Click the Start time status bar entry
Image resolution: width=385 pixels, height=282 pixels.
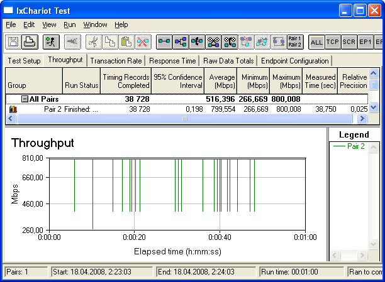coord(102,272)
